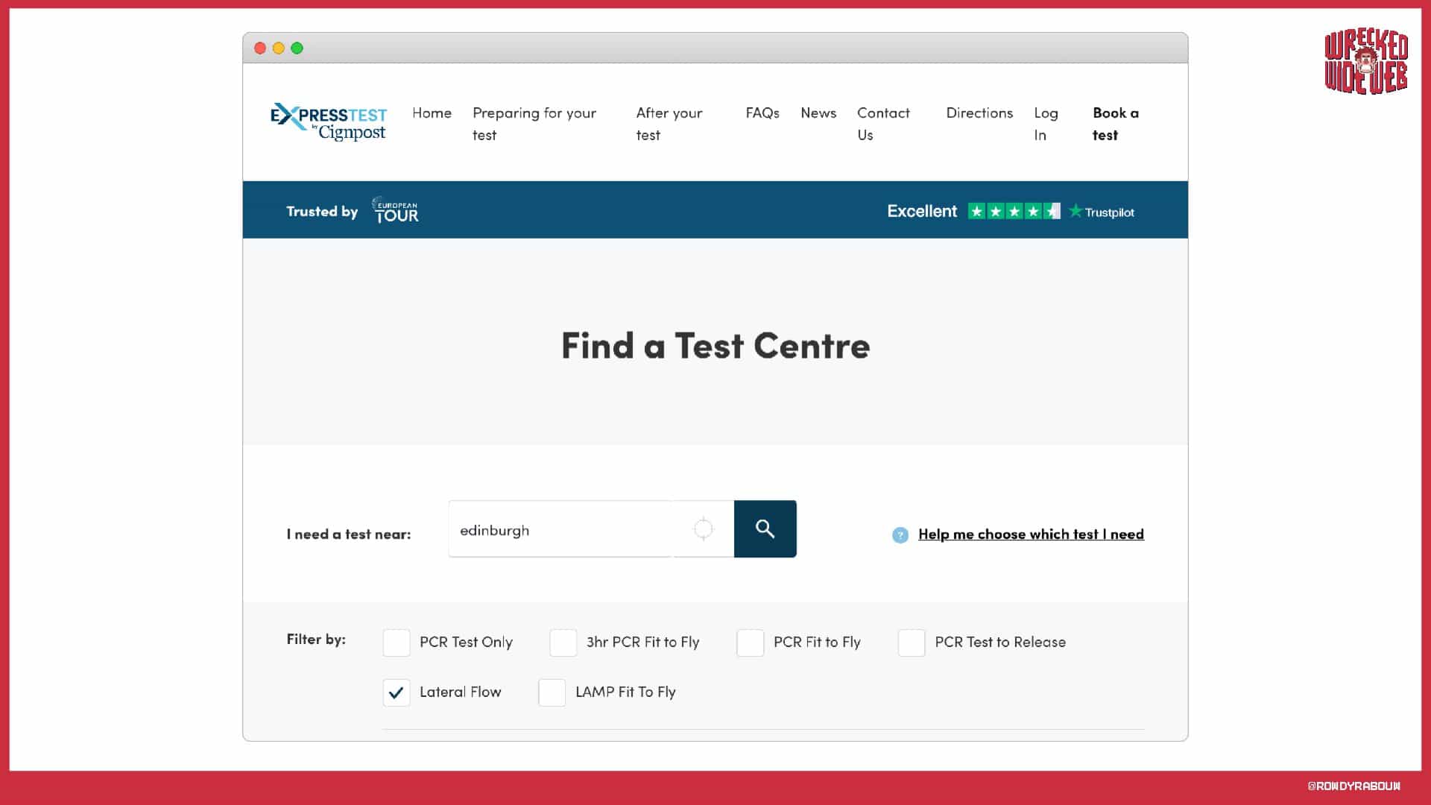Toggle the PCR Fit to Fly filter
Image resolution: width=1431 pixels, height=805 pixels.
pos(750,643)
